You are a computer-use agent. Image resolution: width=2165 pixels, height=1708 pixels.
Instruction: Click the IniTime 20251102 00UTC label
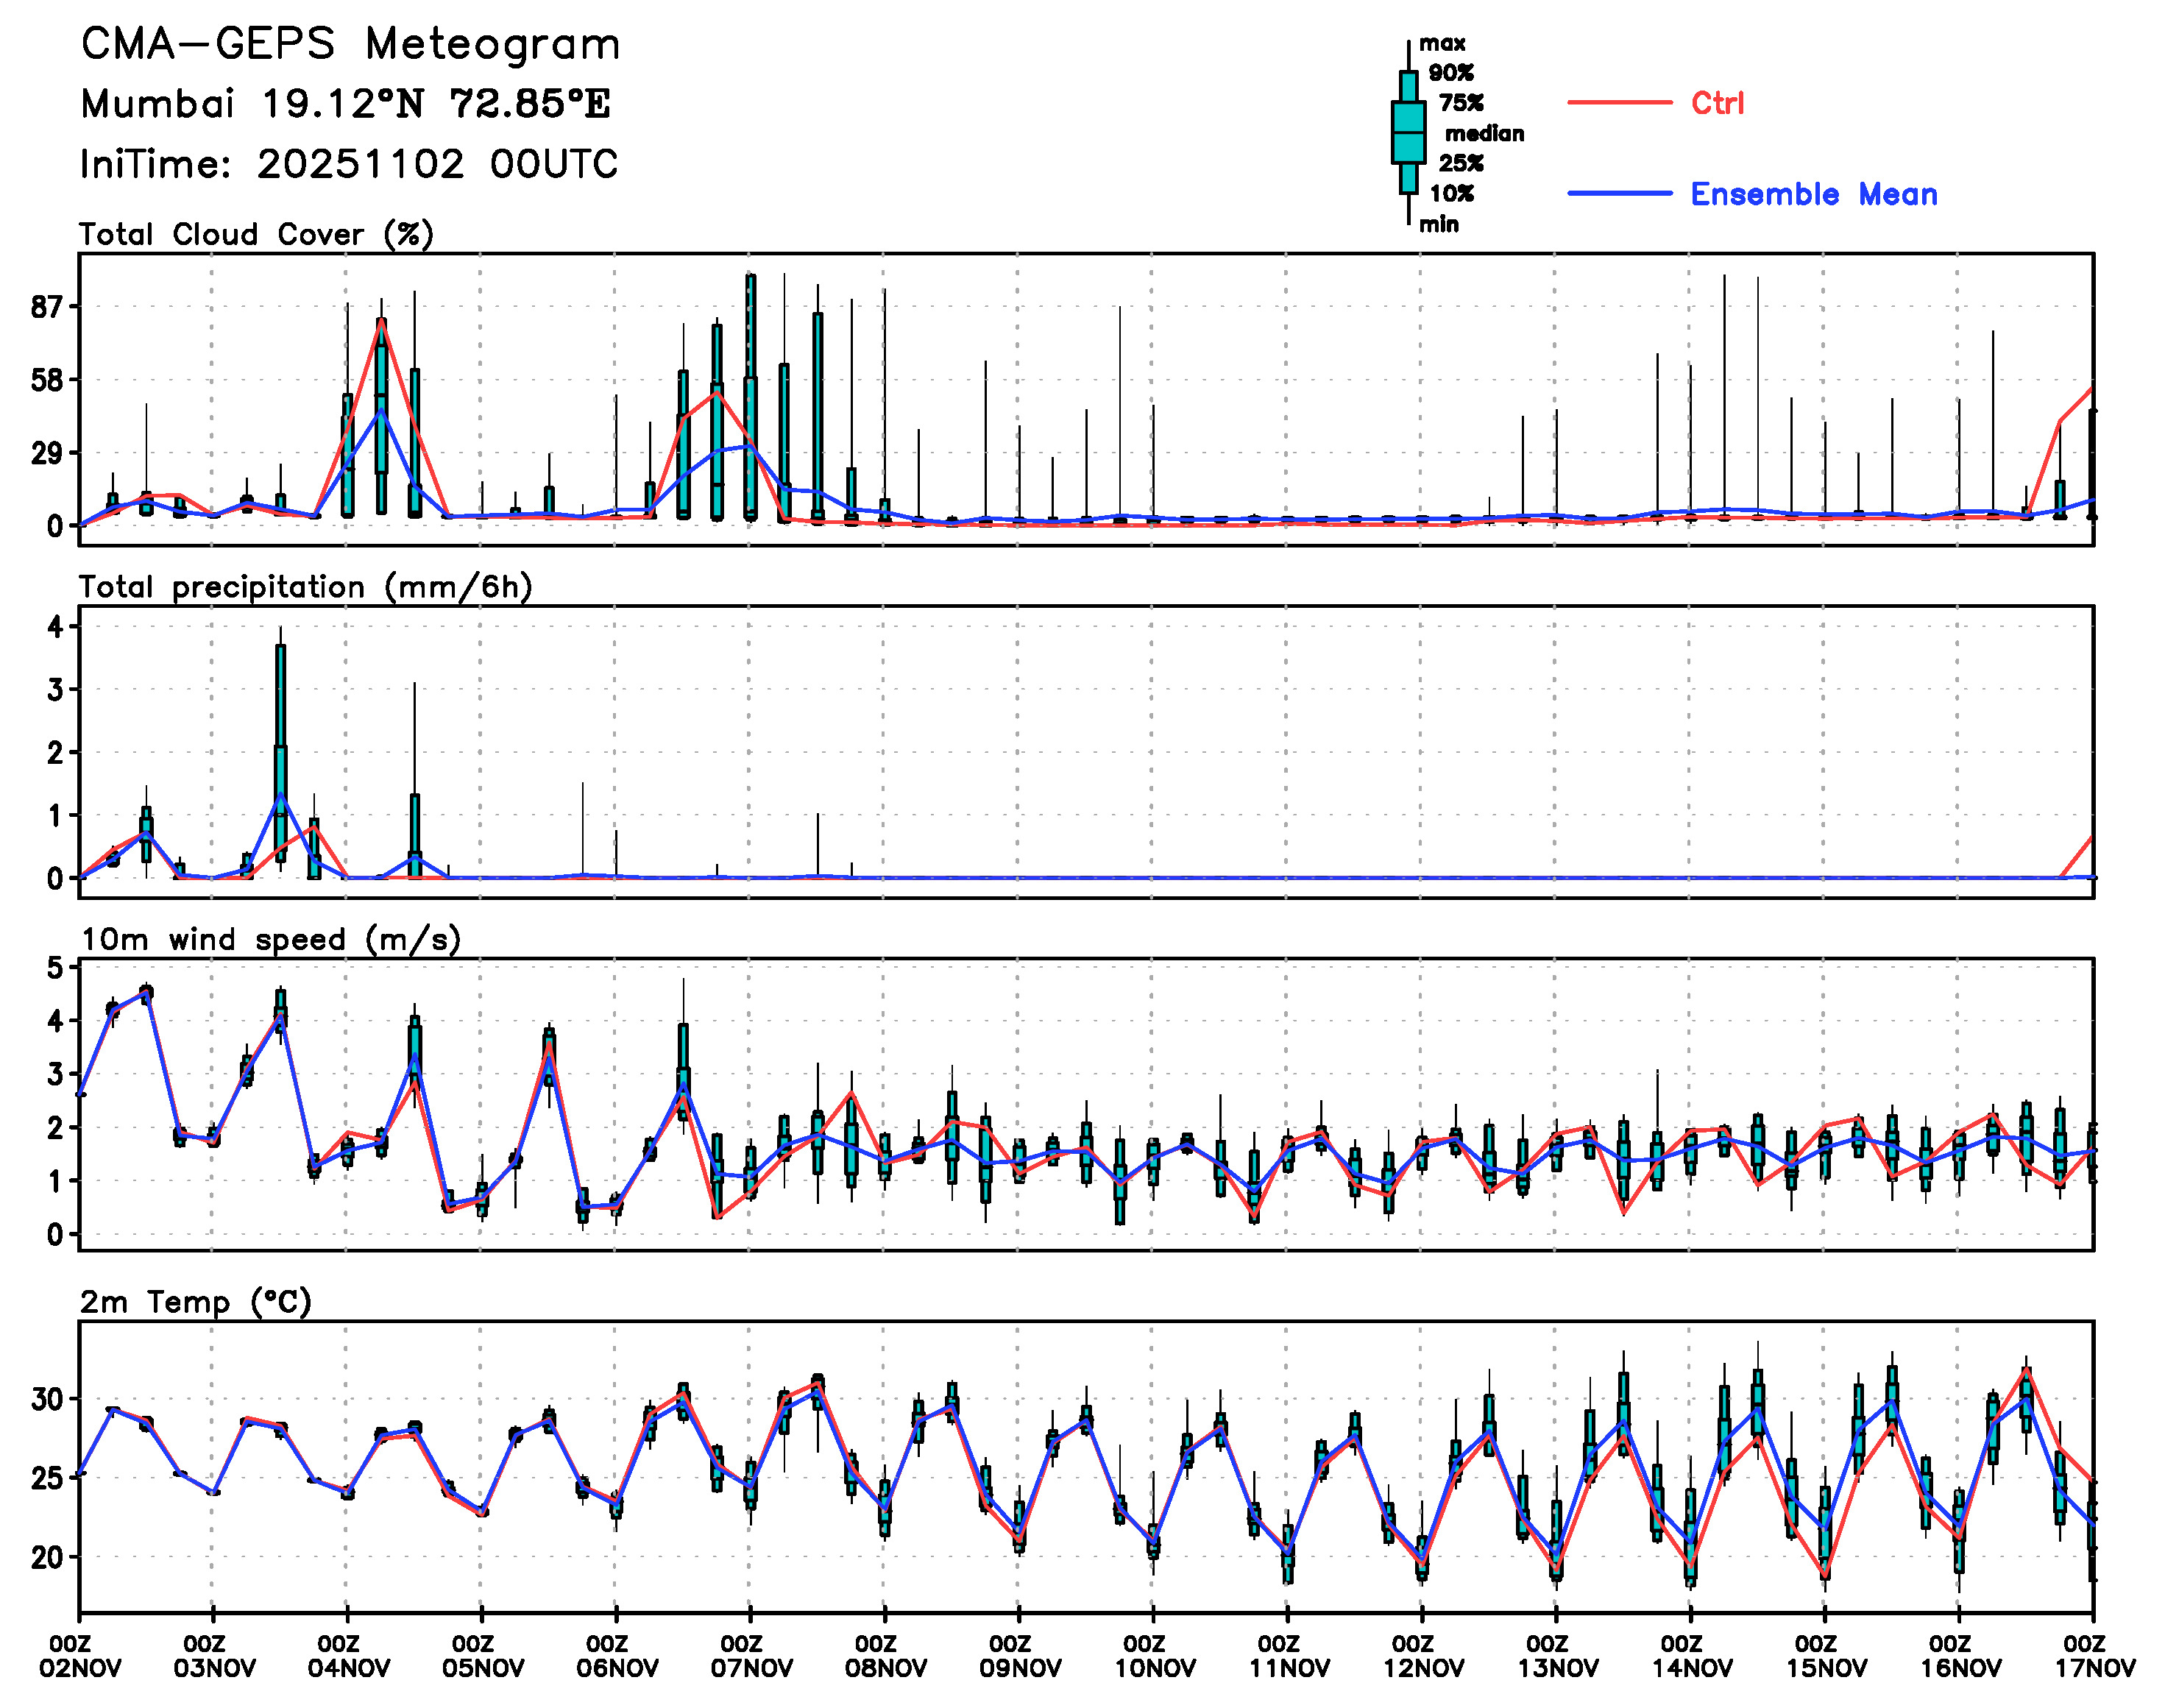349,164
